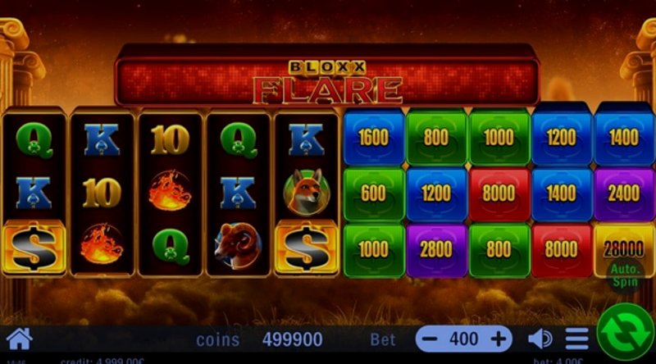Increase the bet with plus
656x364 pixels.
point(499,339)
